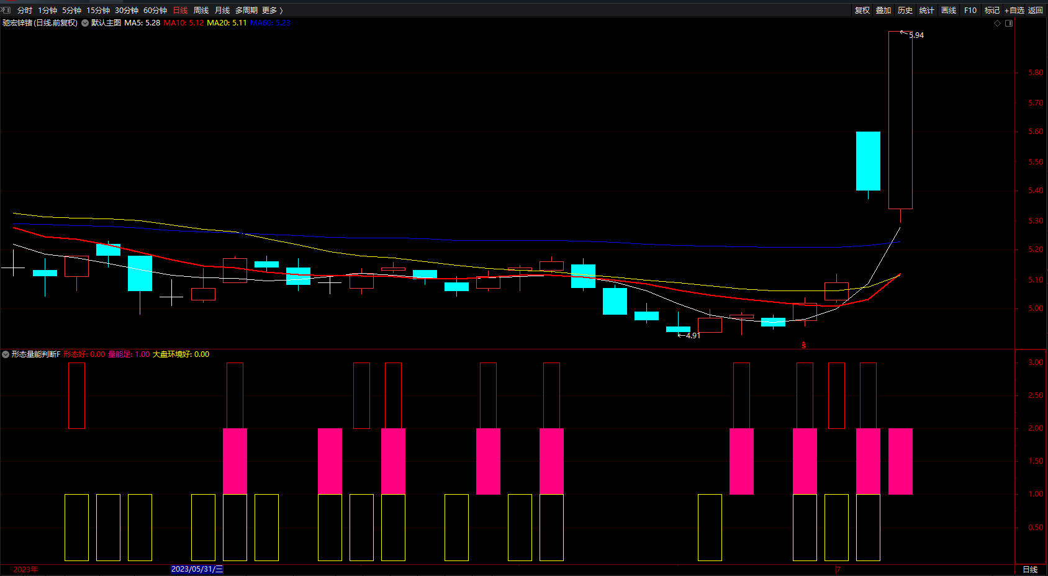Switch to the 月线 monthly tab

222,10
